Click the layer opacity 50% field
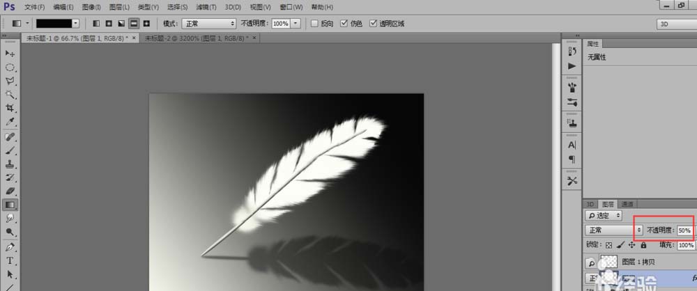Viewport: 697px width, 291px height. (684, 230)
